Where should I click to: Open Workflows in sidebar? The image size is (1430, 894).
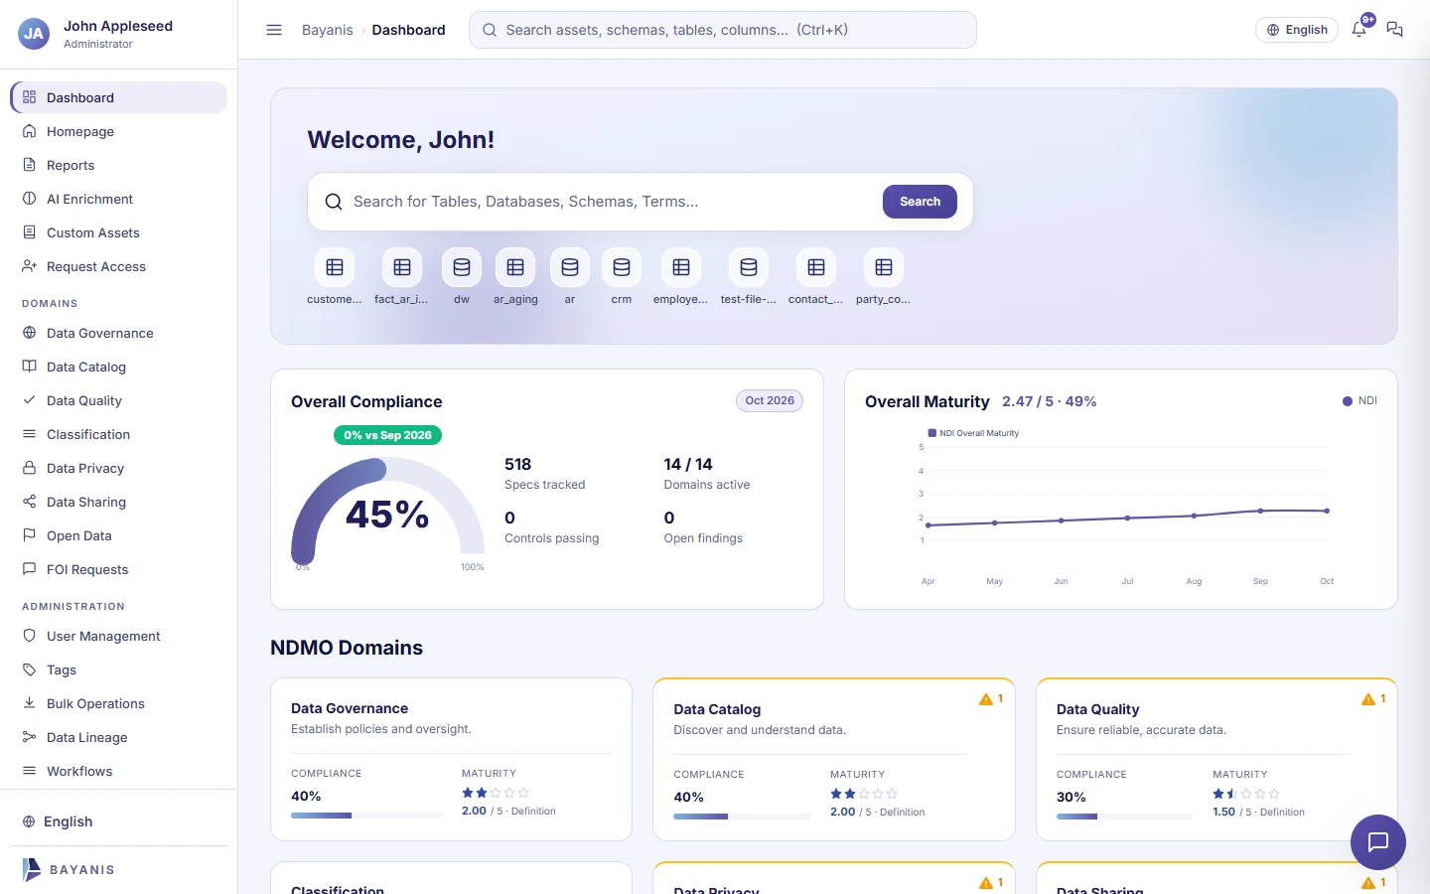tap(119, 771)
